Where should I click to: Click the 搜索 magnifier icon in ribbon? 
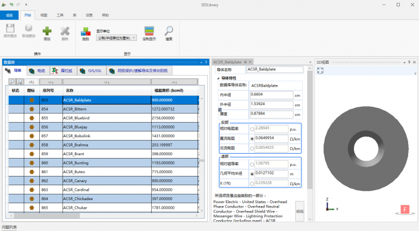pos(169,31)
